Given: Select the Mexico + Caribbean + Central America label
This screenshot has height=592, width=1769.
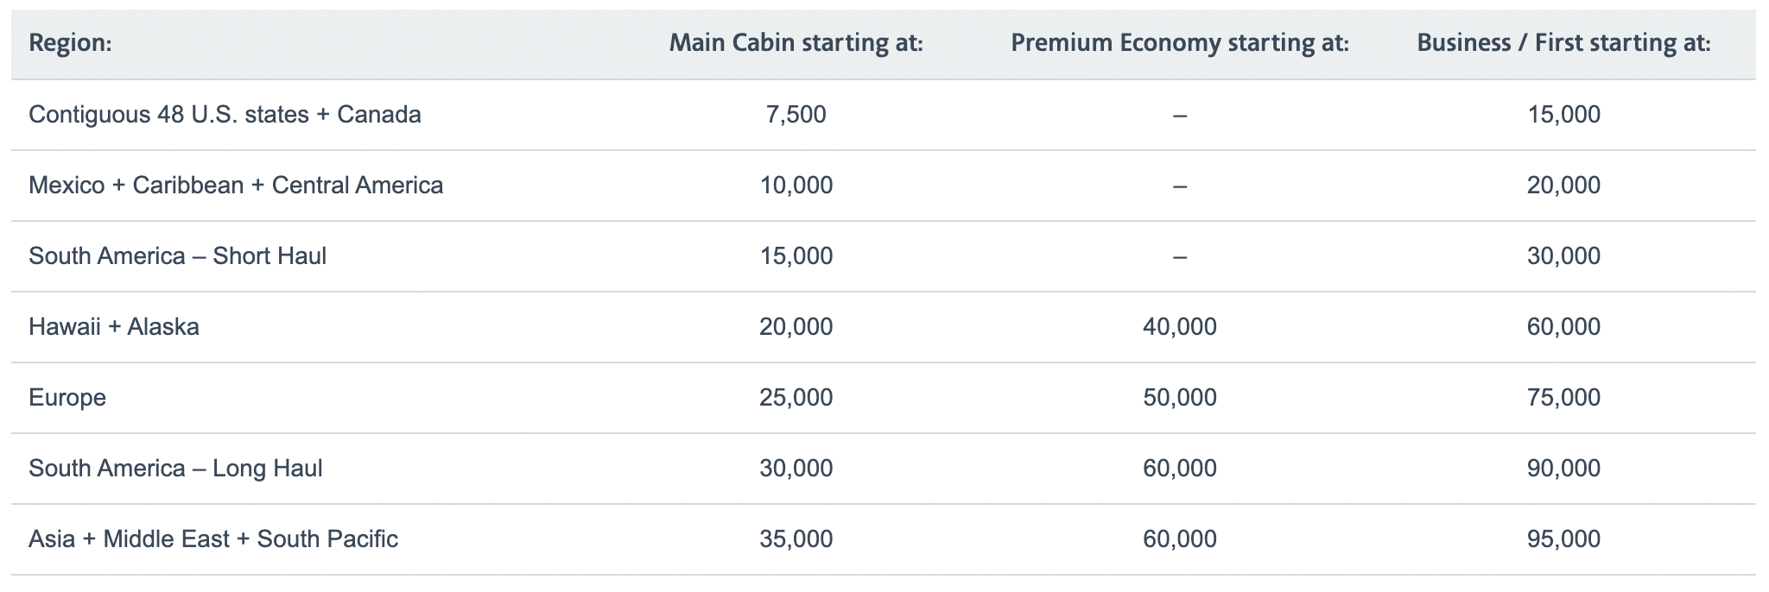Looking at the screenshot, I should coord(236,186).
